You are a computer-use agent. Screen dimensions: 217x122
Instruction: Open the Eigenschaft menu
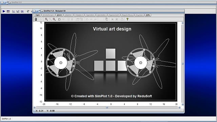click(x=114, y=15)
